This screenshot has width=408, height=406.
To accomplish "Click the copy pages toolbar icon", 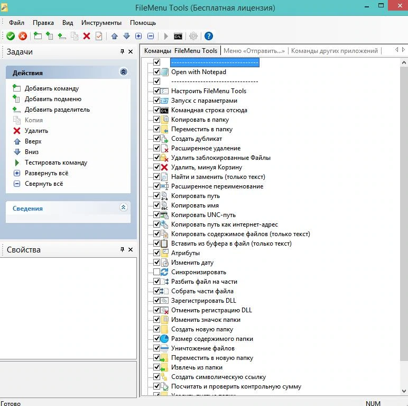I will tap(75, 36).
